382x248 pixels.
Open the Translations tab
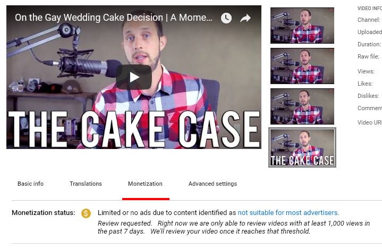(86, 184)
